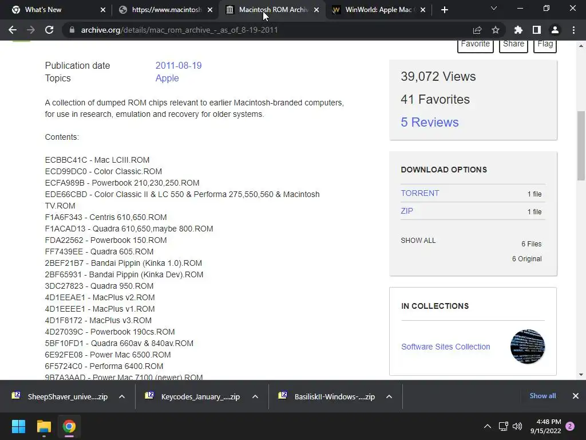Open the Chrome profile menu
586x440 pixels.
pos(555,30)
